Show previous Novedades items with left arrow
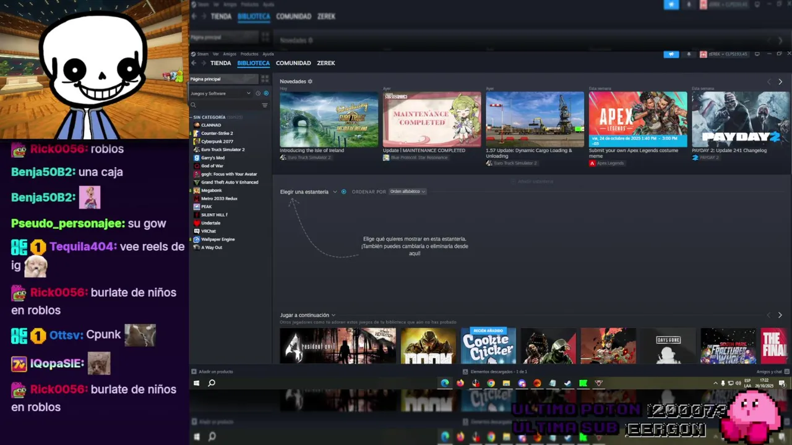Viewport: 792px width, 445px height. [769, 82]
